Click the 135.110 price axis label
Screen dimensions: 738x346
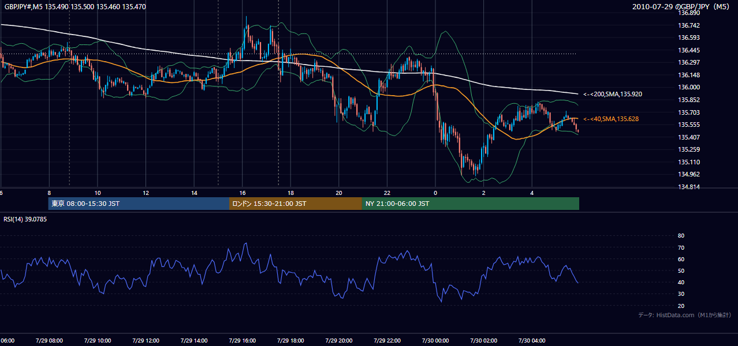point(689,162)
